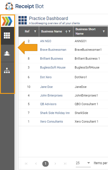Click the BuglessSoftHouse short name cell

click(x=87, y=67)
